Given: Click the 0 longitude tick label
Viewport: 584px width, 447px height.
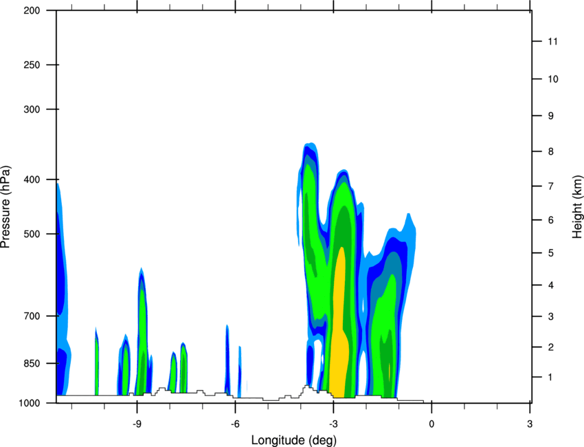Looking at the screenshot, I should tap(431, 424).
